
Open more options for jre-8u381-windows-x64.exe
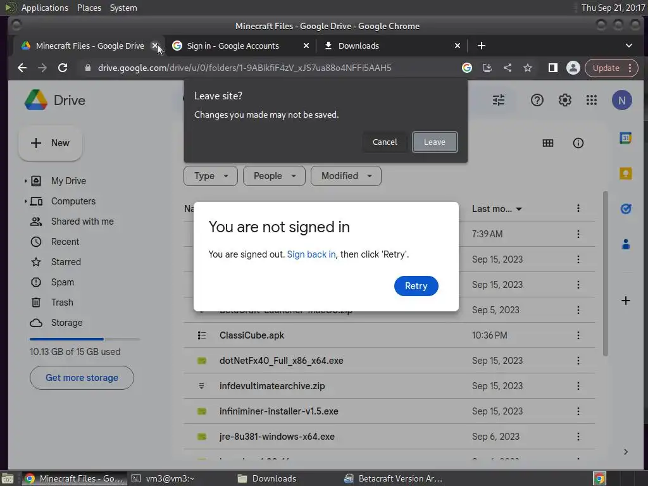[x=578, y=437]
